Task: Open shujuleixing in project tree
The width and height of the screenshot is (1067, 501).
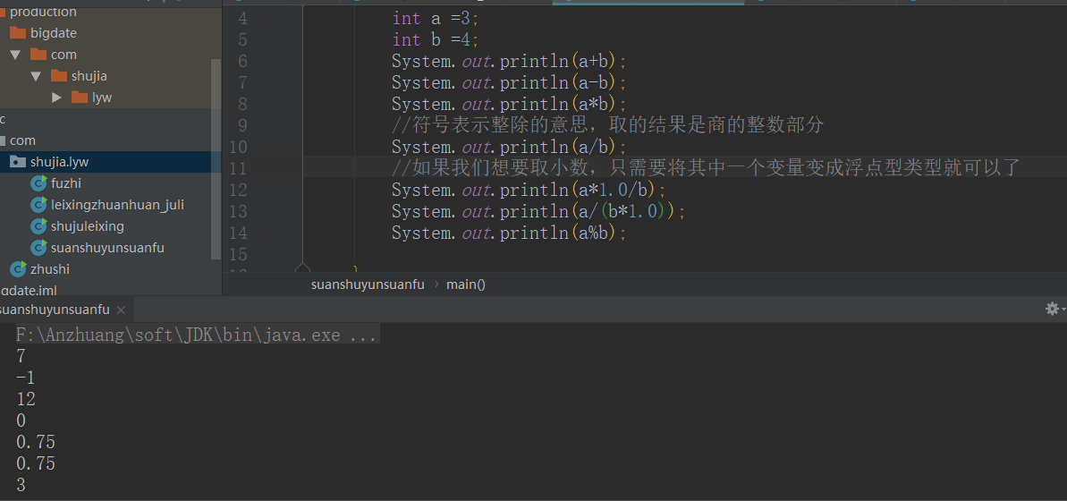Action: pos(87,226)
